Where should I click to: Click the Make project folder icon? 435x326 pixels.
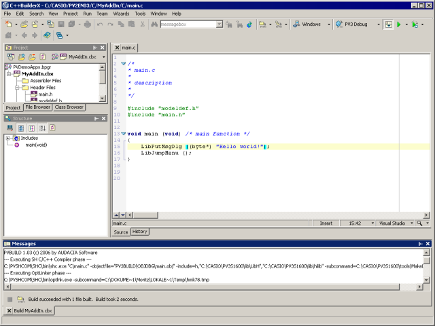pyautogui.click(x=262, y=24)
